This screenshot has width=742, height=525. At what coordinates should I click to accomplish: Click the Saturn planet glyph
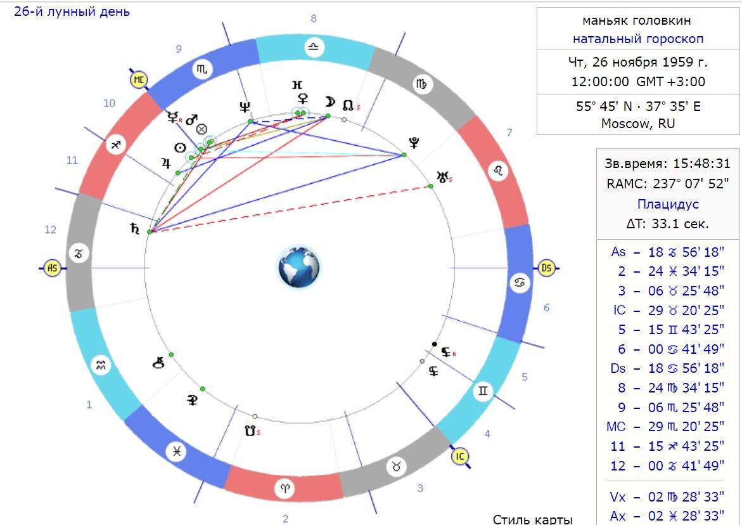135,229
